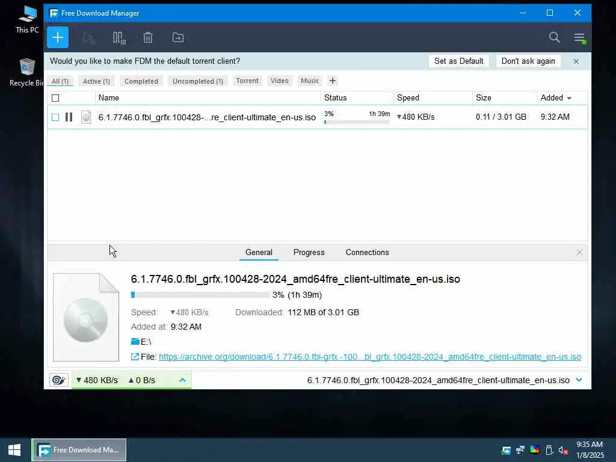Open the search magnifier icon

pyautogui.click(x=554, y=37)
